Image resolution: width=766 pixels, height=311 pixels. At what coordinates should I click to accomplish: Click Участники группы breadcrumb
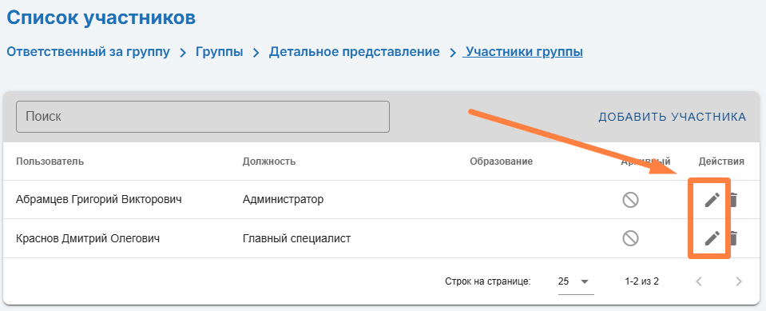point(522,52)
